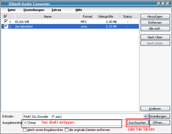Sort by the Name column header

point(48,16)
